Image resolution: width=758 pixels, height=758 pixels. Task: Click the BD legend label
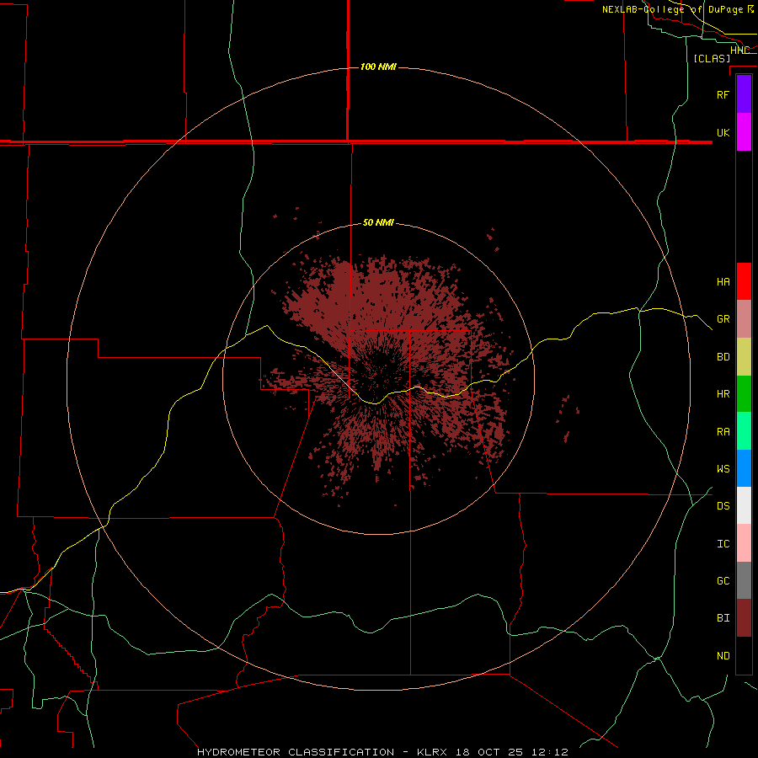pyautogui.click(x=723, y=357)
